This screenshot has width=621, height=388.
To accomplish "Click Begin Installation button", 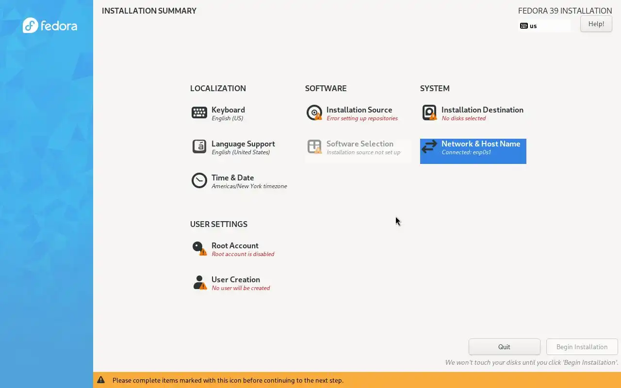I will pyautogui.click(x=582, y=347).
